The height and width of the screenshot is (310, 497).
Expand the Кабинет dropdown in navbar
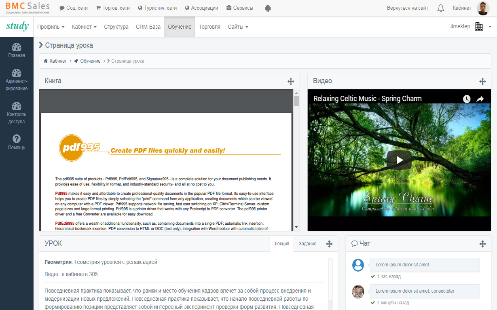point(84,27)
